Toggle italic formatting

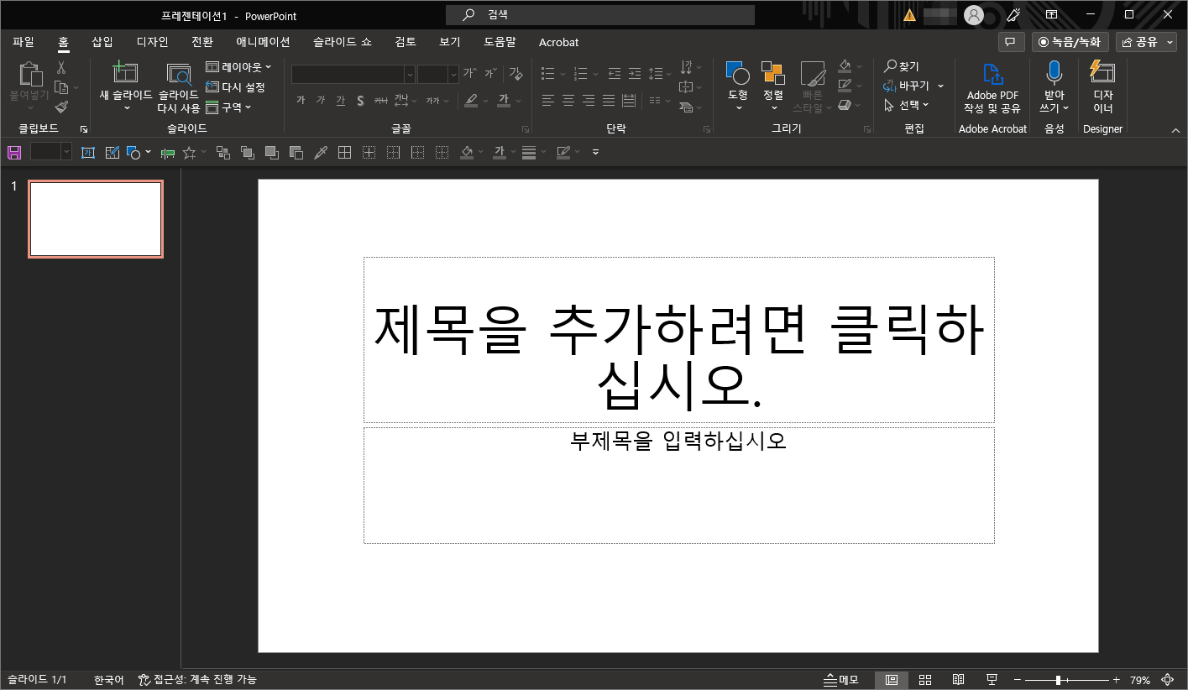(320, 99)
